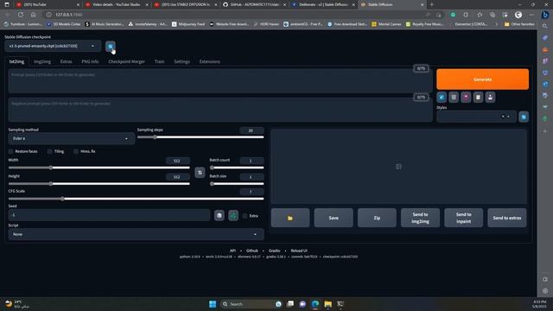
Task: Open output folder with folder button
Action: [x=290, y=218]
